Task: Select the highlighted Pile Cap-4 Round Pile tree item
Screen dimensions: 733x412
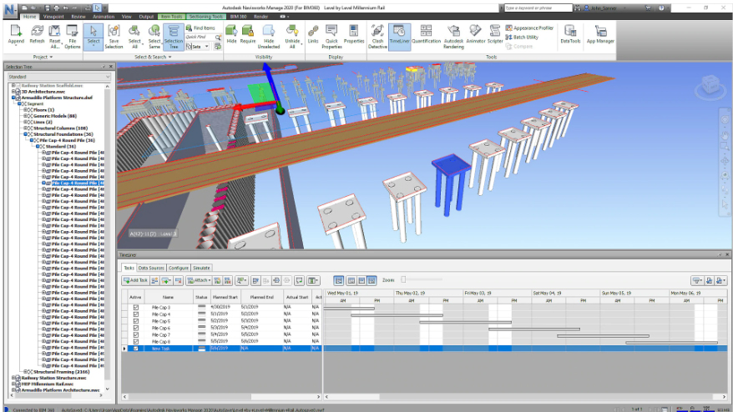Action: [x=78, y=183]
